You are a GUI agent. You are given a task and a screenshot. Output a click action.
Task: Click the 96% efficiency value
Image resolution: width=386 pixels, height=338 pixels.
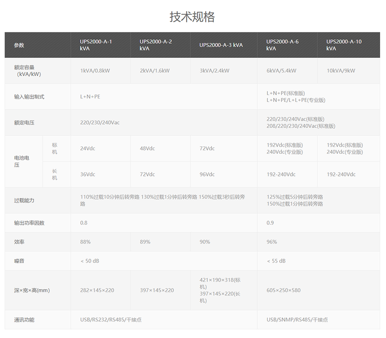tap(272, 242)
